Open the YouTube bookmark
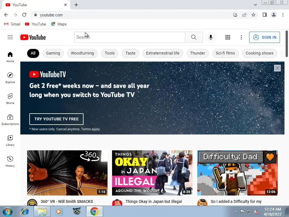Screen dimensions: 289x217 [36, 24]
